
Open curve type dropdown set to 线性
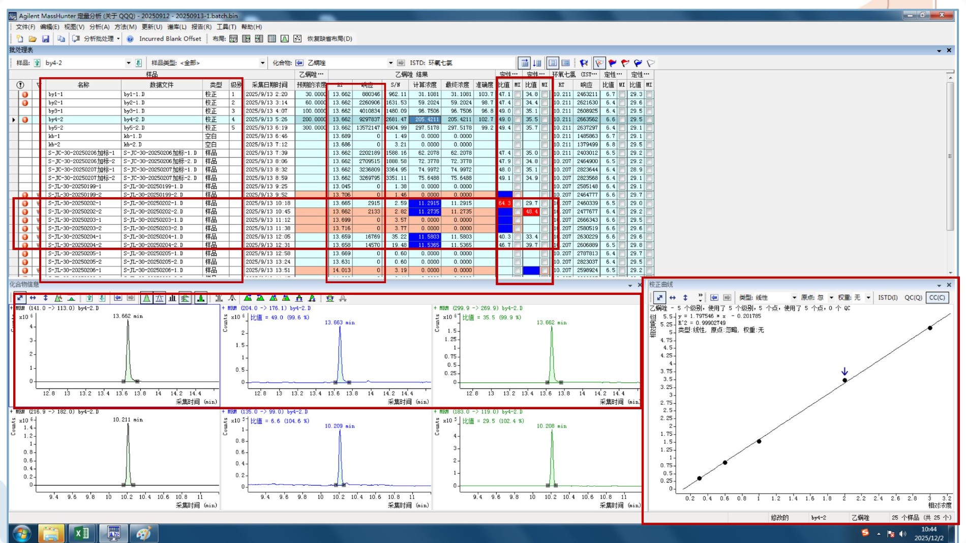pos(794,297)
